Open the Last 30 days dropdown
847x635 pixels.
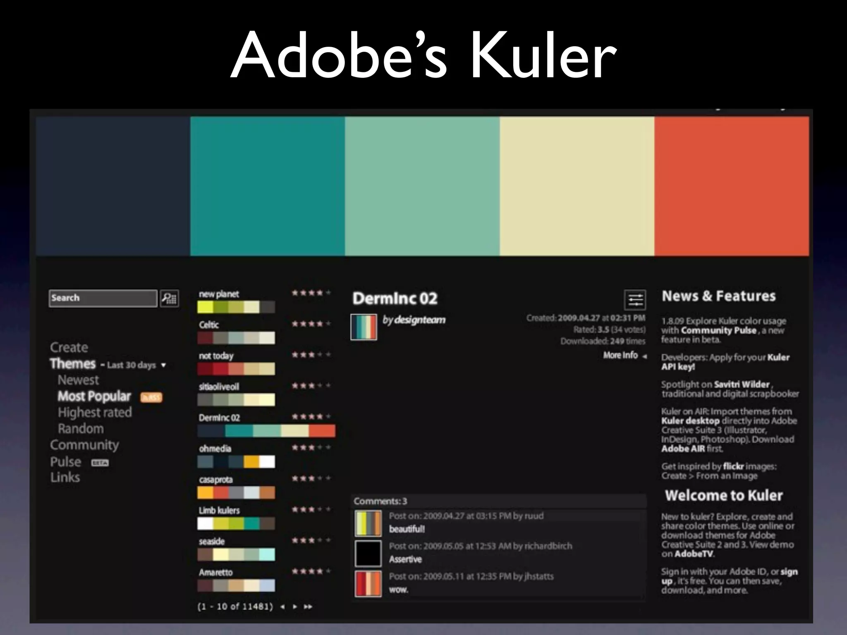click(136, 365)
